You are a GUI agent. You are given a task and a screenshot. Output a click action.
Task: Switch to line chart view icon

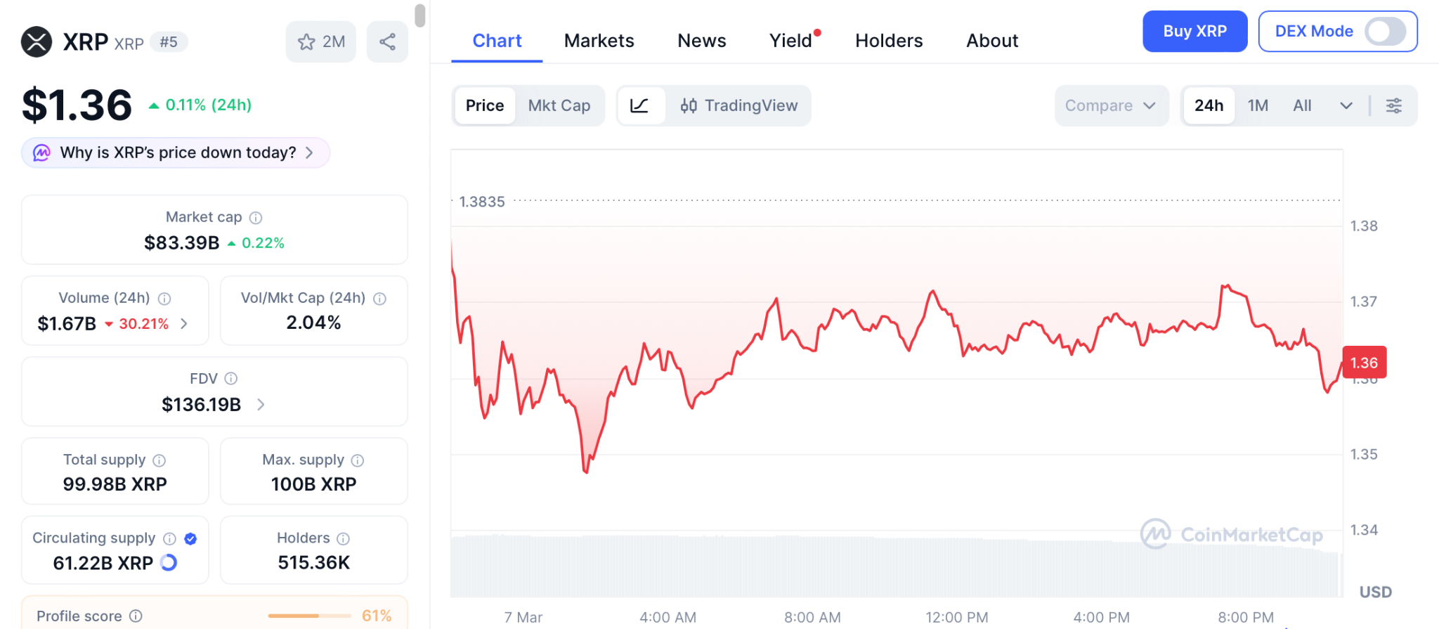[639, 105]
